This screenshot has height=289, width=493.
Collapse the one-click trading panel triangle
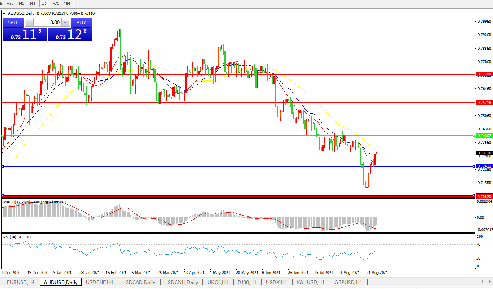coord(4,13)
